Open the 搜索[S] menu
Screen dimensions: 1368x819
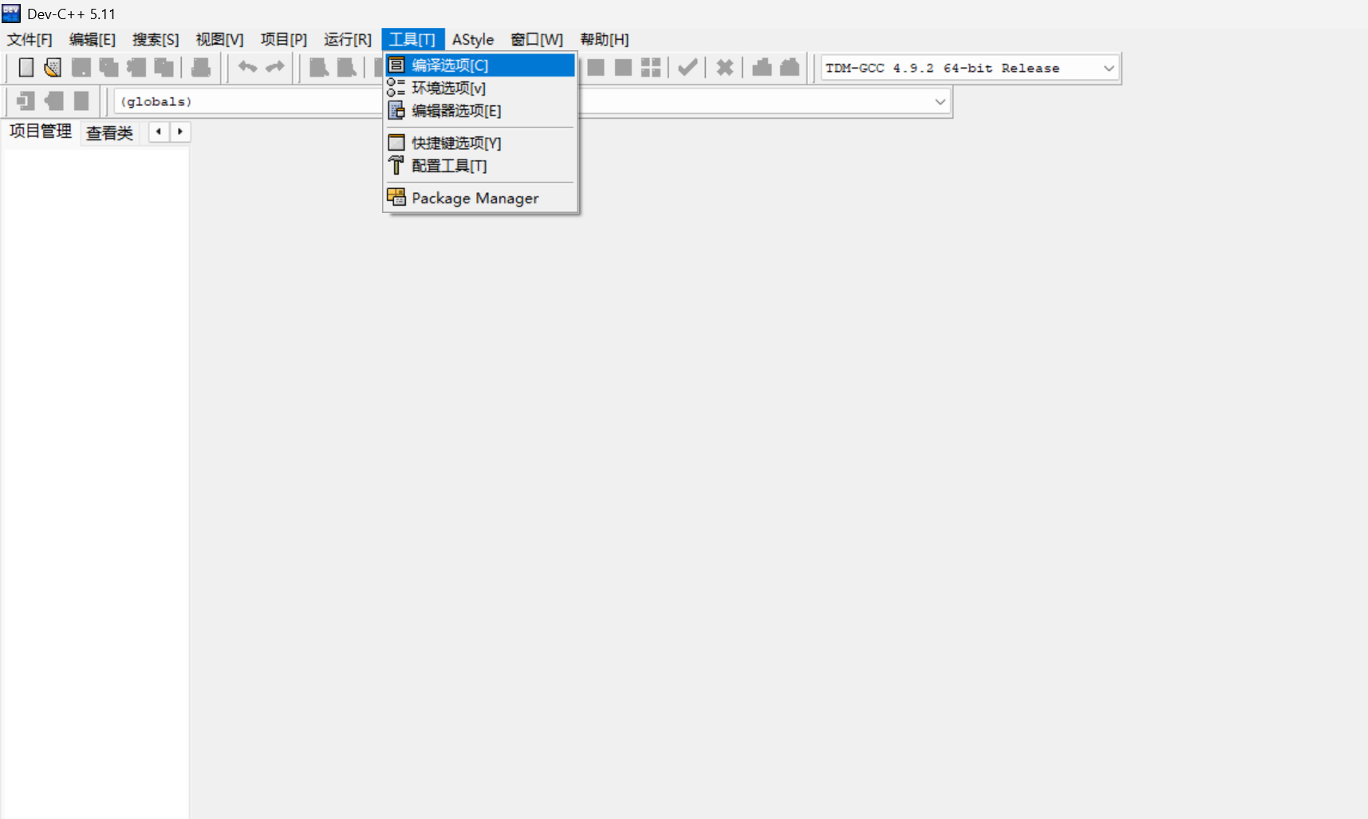pos(156,40)
